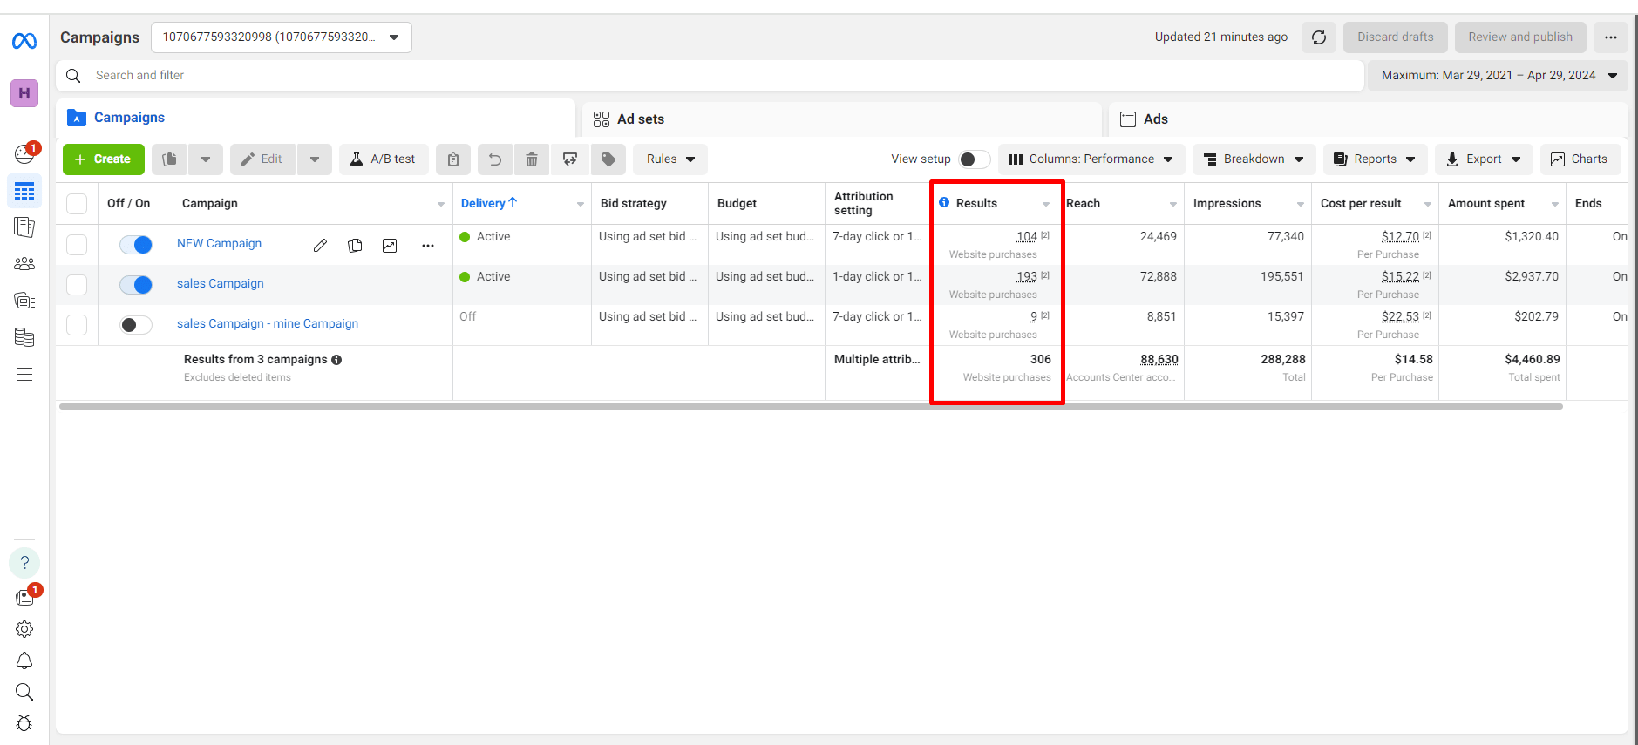Turn on sales Campaign - mine Campaign

click(136, 325)
